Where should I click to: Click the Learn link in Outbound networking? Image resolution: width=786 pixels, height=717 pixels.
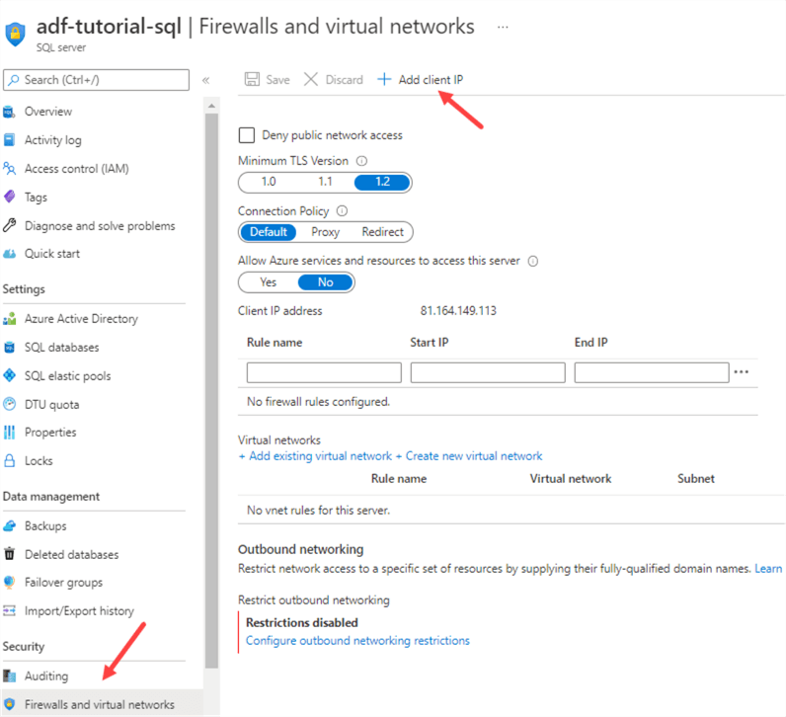point(768,568)
